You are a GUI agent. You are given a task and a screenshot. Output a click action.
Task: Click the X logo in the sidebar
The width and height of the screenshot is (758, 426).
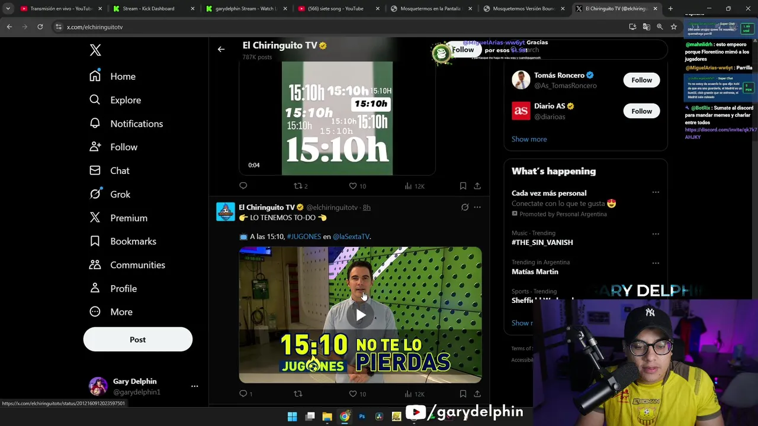[x=95, y=50]
